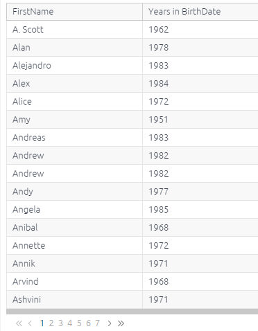Open page 6 of the table
Screen dimensions: 258x331
(88, 323)
